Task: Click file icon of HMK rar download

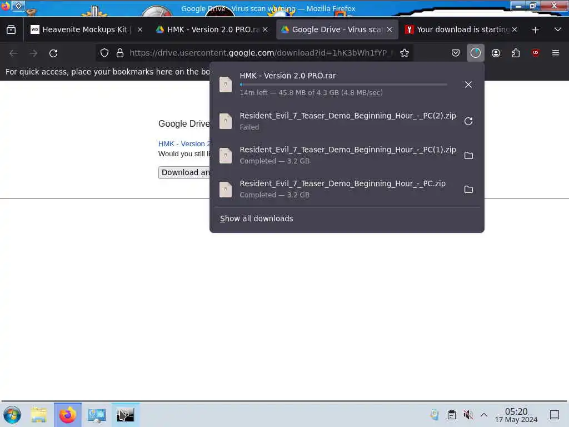Action: tap(226, 85)
